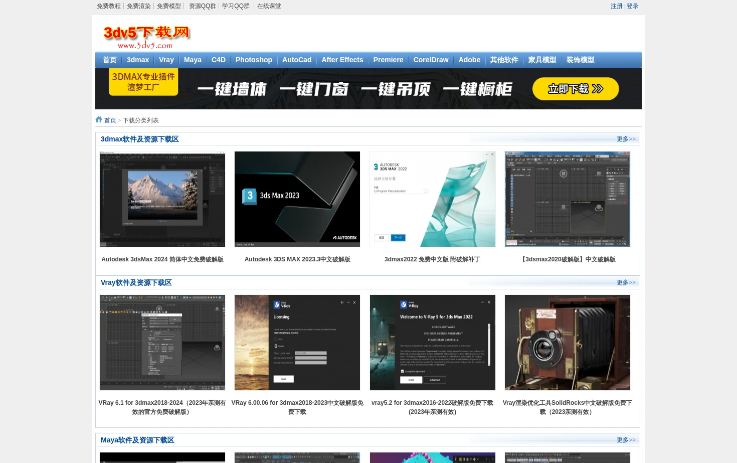This screenshot has width=737, height=463.
Task: Open 3DS MAX 2022 installer thumbnail
Action: pyautogui.click(x=433, y=199)
